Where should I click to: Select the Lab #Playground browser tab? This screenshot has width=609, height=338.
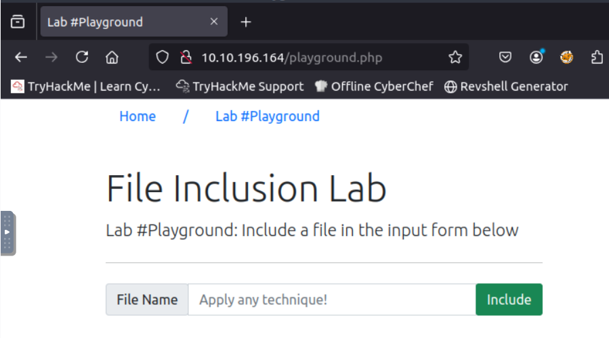[x=134, y=22]
